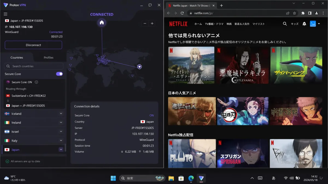Expand Iceland server list
This screenshot has width=328, height=184.
click(61, 114)
